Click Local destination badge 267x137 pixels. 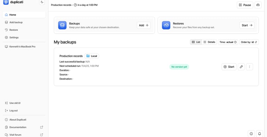point(92,56)
